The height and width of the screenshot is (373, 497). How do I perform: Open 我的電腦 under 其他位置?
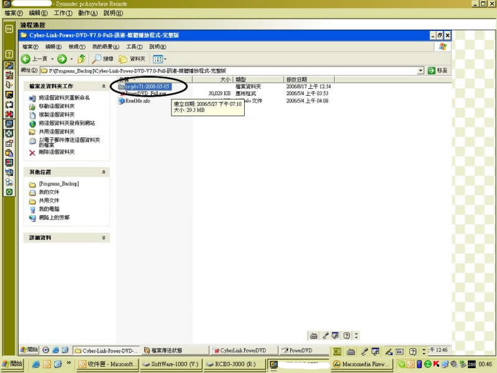click(x=49, y=209)
